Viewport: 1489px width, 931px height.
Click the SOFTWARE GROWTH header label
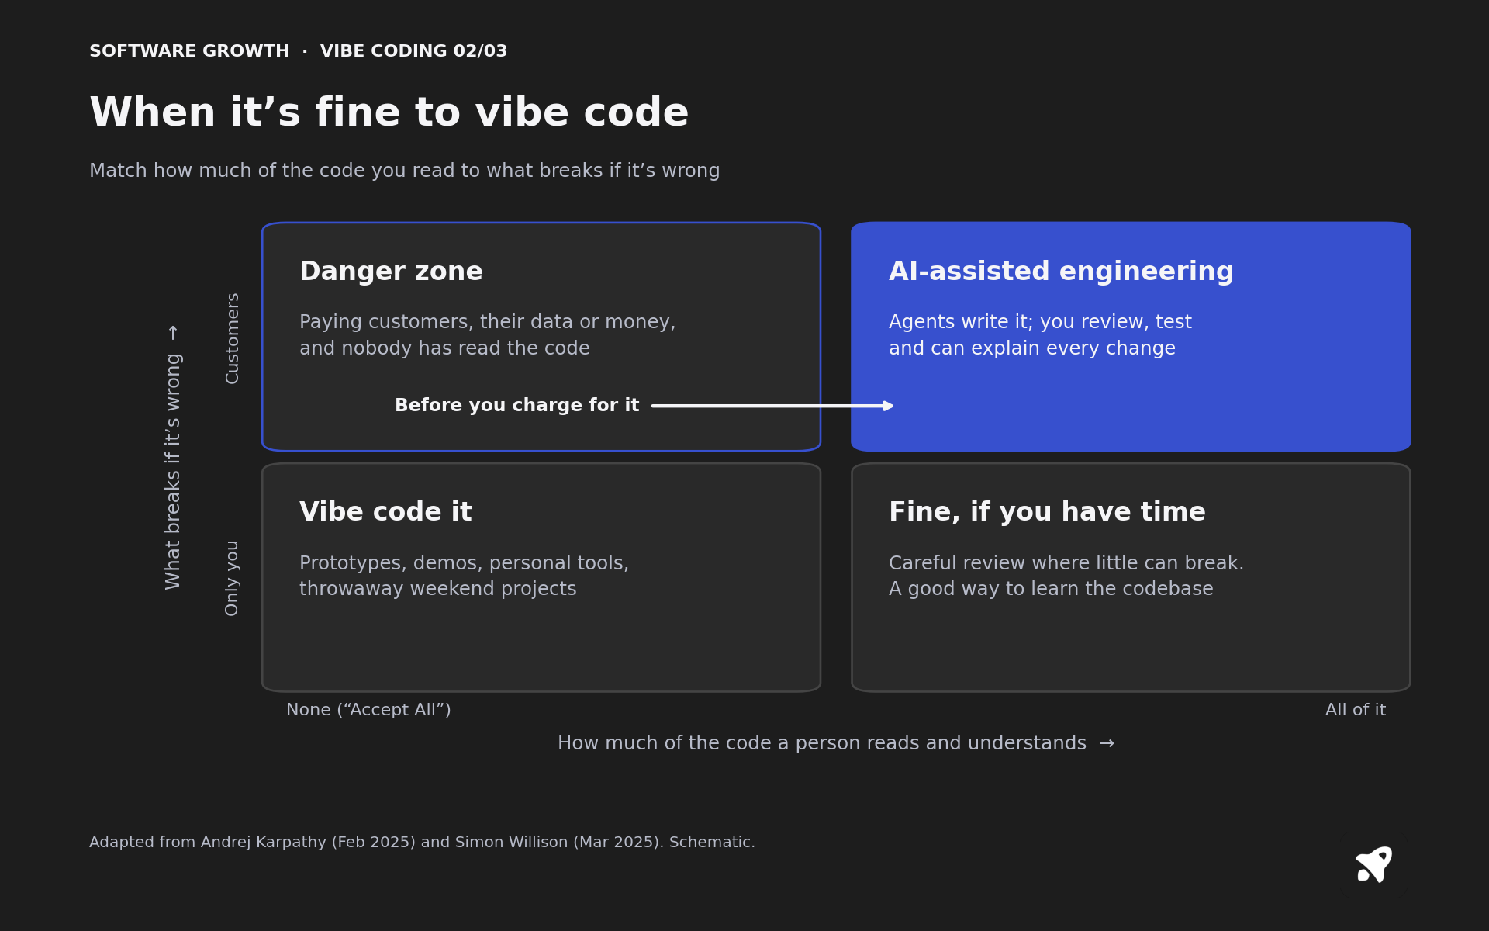pyautogui.click(x=189, y=51)
